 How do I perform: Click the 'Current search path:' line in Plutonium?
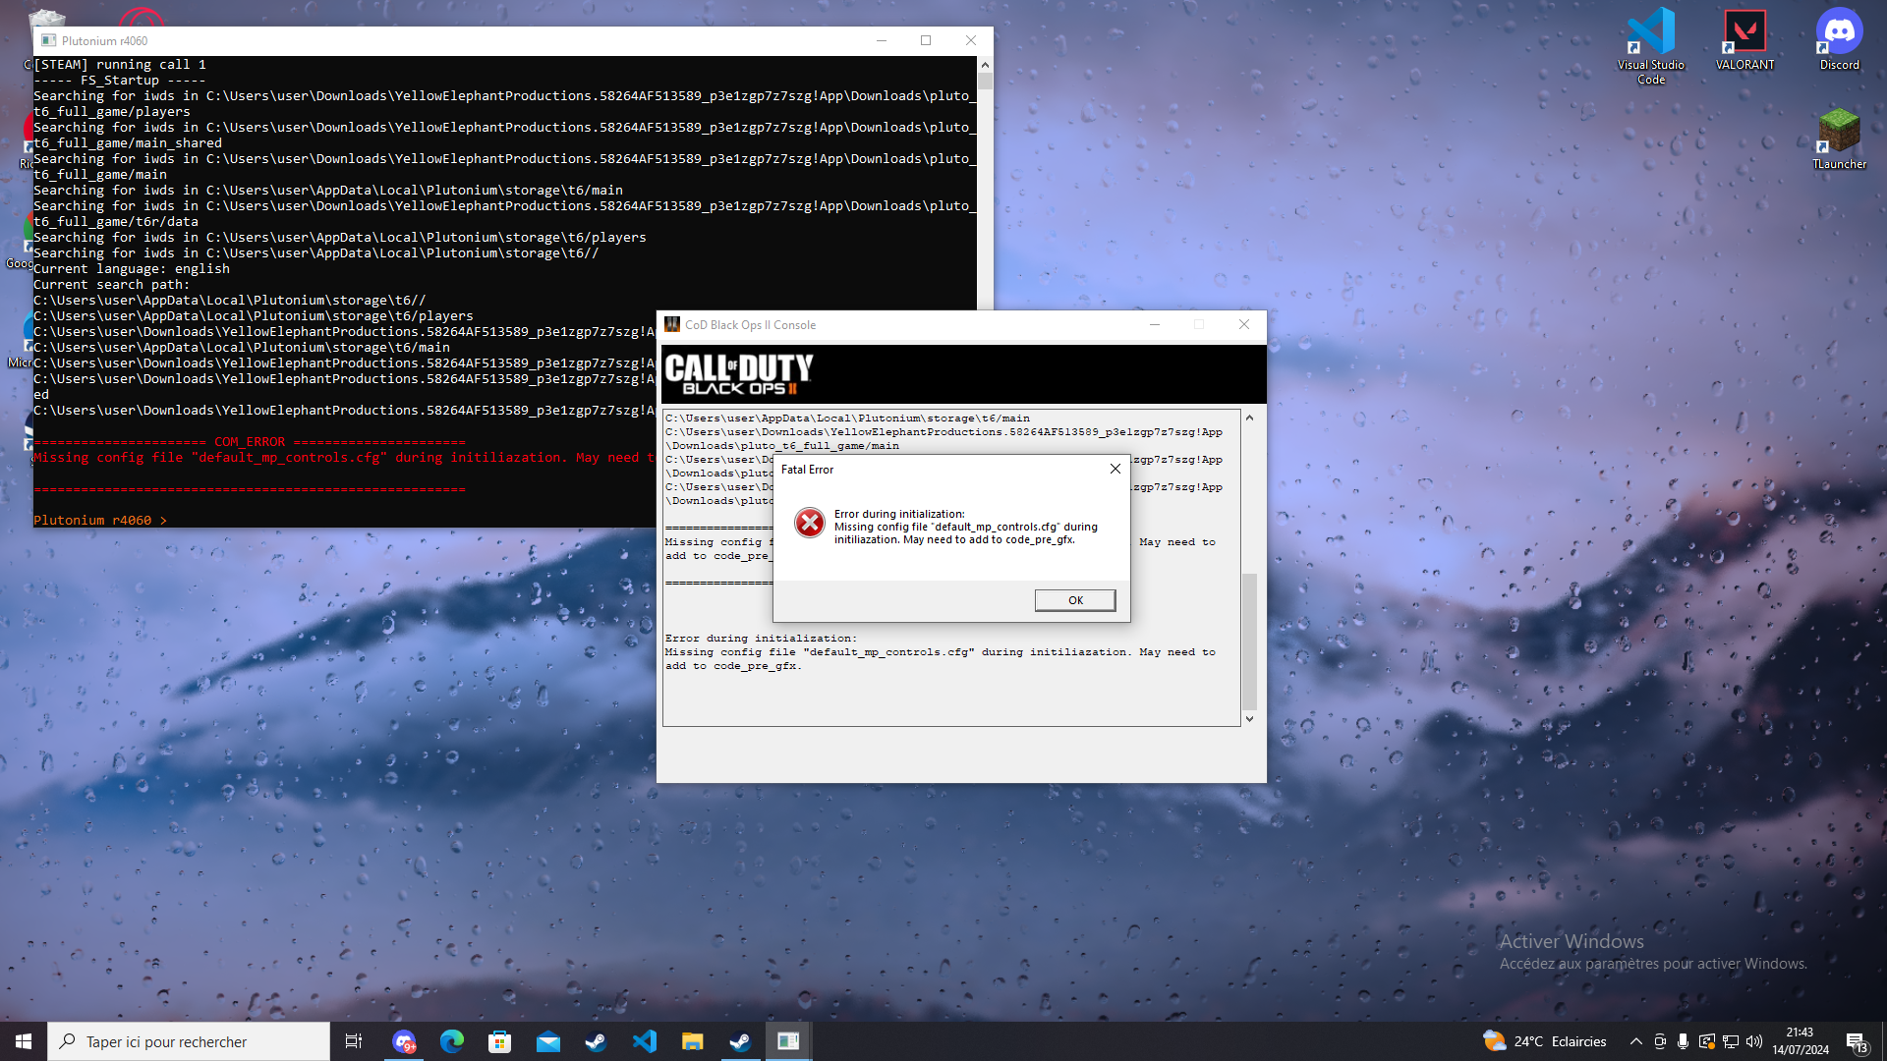112,284
